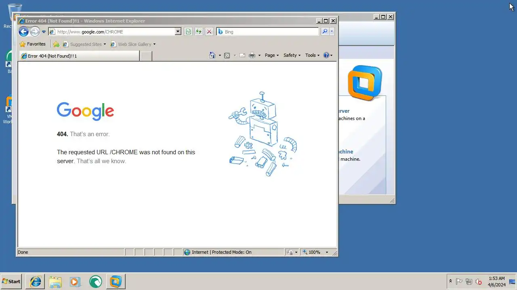Click the Google logo

85,111
